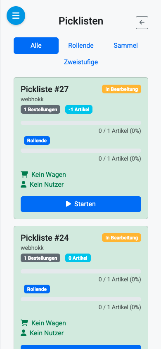Start Pickliste #27 with Starten button
Screen dimensions: 161x349
point(81,204)
